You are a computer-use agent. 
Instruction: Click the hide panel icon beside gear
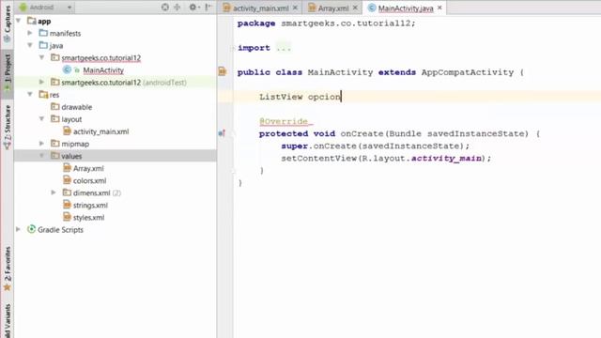click(x=208, y=7)
